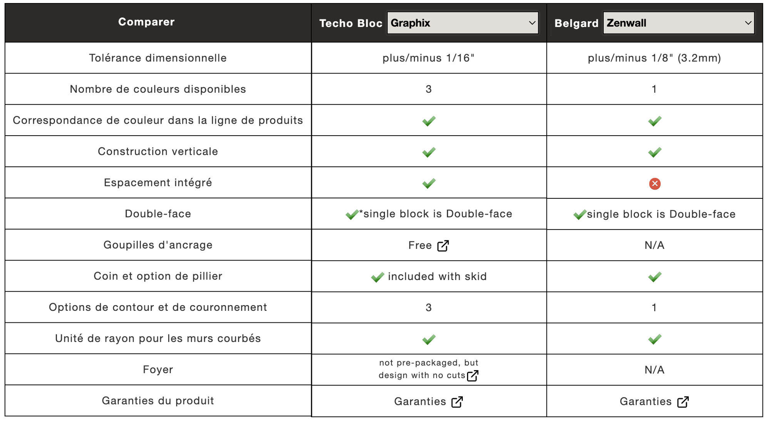Click the Techo Bloc brand label
This screenshot has width=770, height=421.
(x=351, y=23)
